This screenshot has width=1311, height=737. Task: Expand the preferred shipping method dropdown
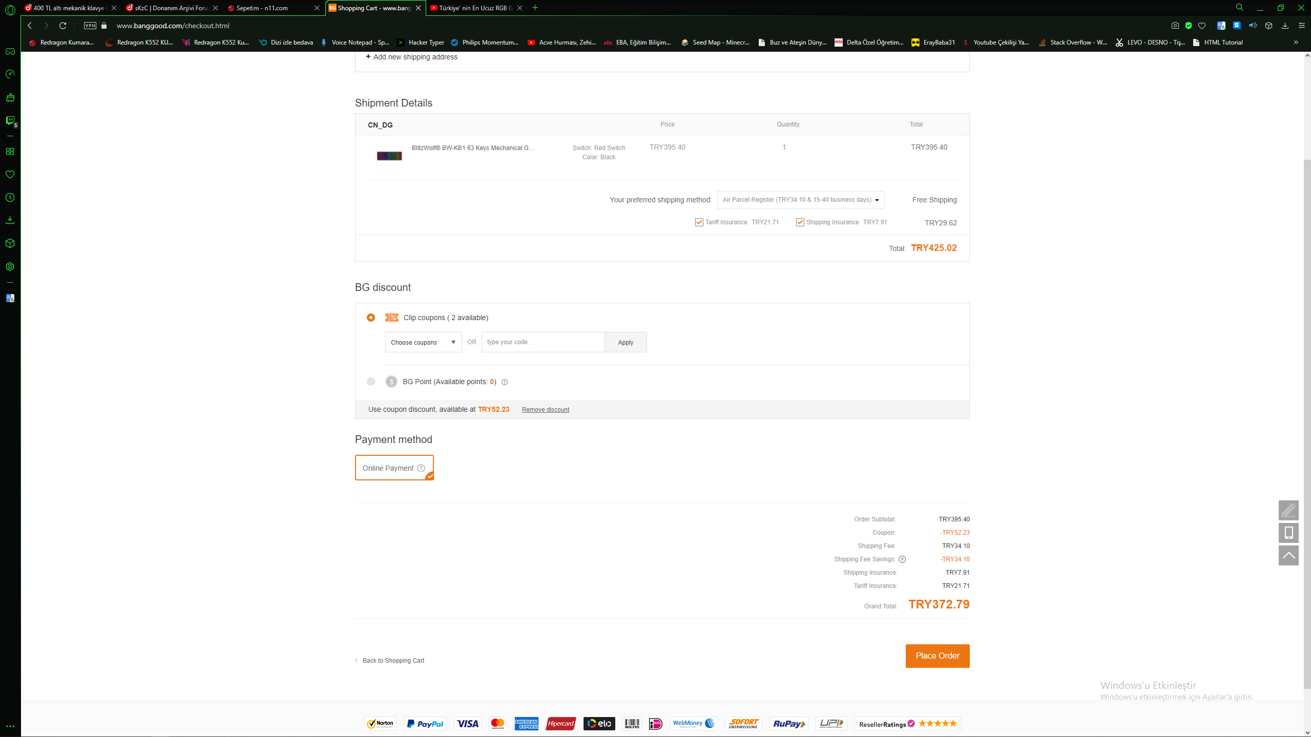(x=800, y=200)
